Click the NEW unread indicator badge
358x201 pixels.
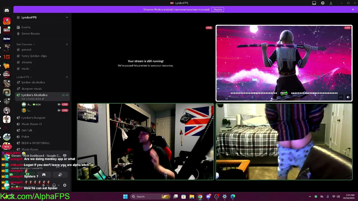click(x=7, y=147)
